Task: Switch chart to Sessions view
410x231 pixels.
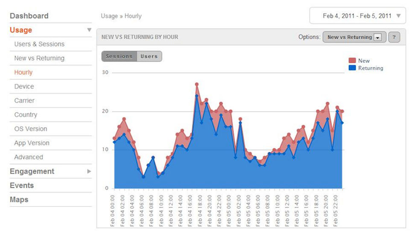Action: (x=119, y=56)
